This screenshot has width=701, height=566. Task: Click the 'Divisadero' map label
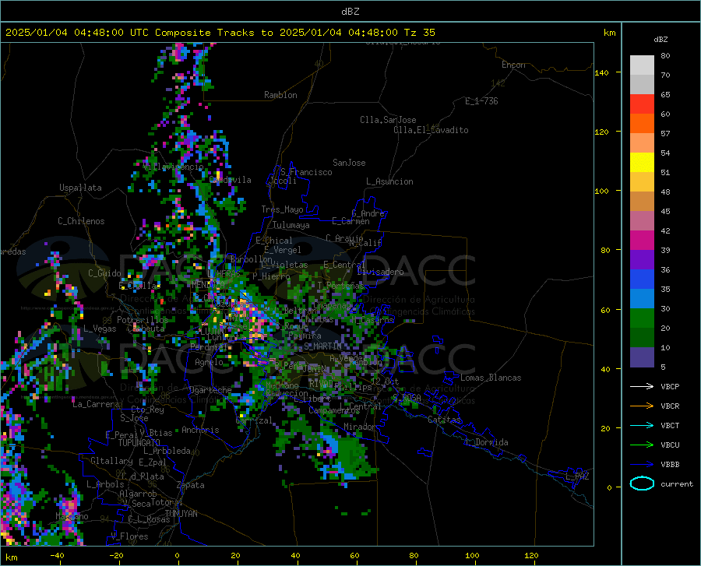coord(380,272)
